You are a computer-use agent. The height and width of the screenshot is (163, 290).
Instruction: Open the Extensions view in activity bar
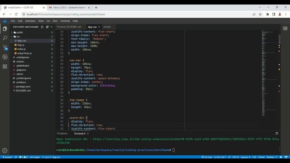5,67
